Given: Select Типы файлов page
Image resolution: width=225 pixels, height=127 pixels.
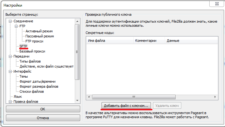Looking at the screenshot, I should pyautogui.click(x=30, y=61).
